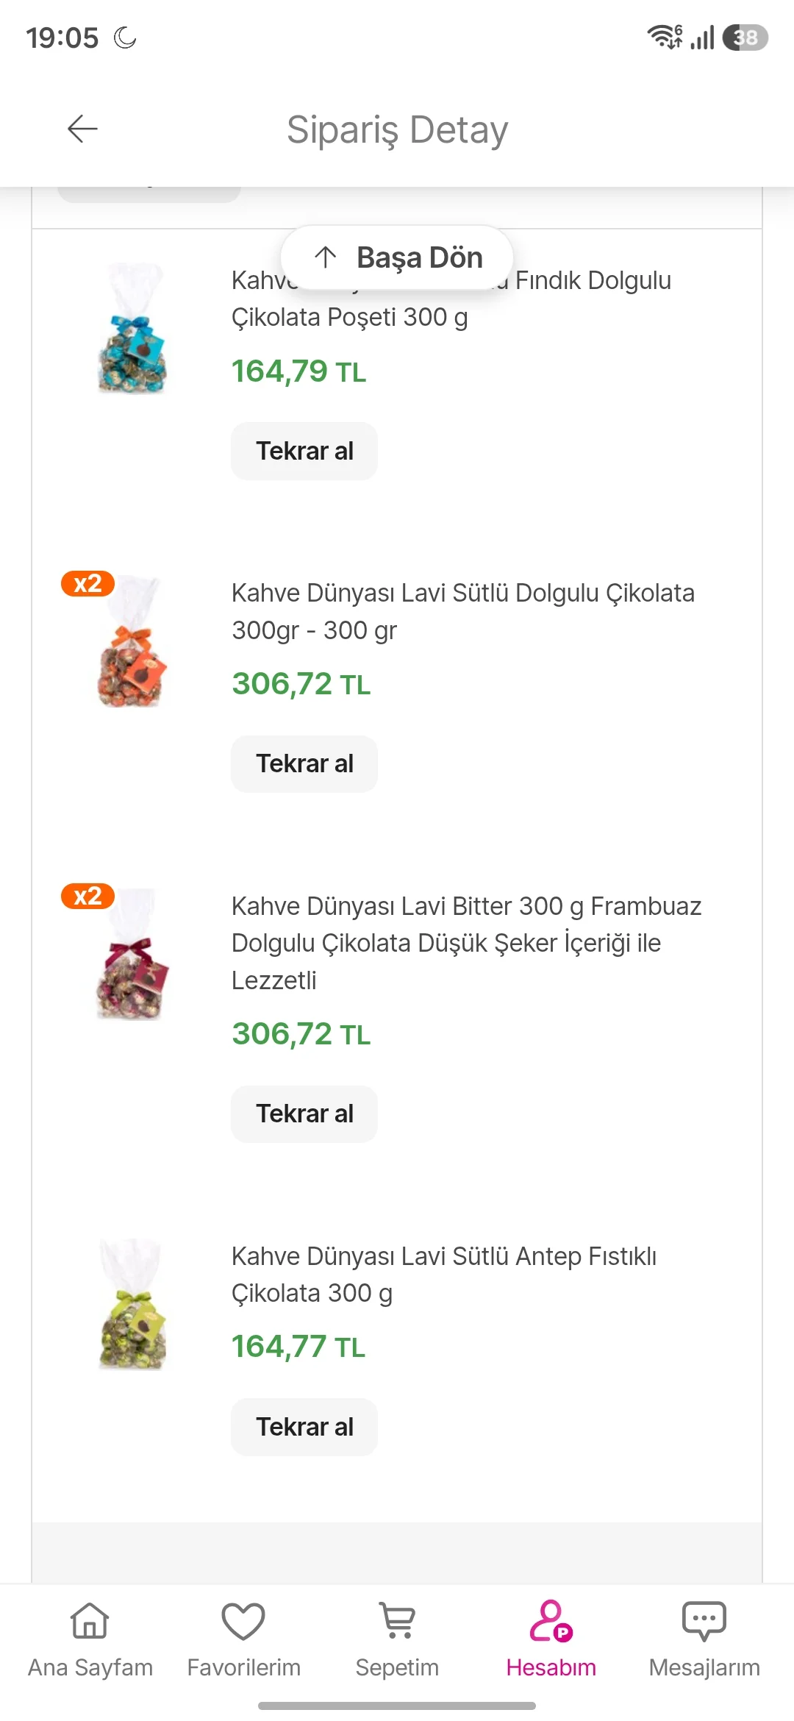Open Mesajlarım chat bubble icon
Image resolution: width=794 pixels, height=1721 pixels.
(x=704, y=1620)
